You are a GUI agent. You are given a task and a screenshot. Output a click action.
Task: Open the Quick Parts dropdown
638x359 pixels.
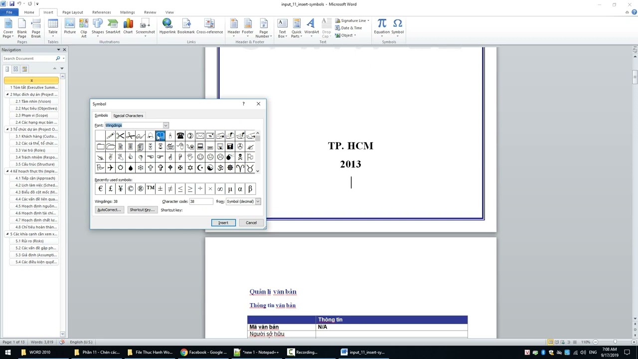297,28
